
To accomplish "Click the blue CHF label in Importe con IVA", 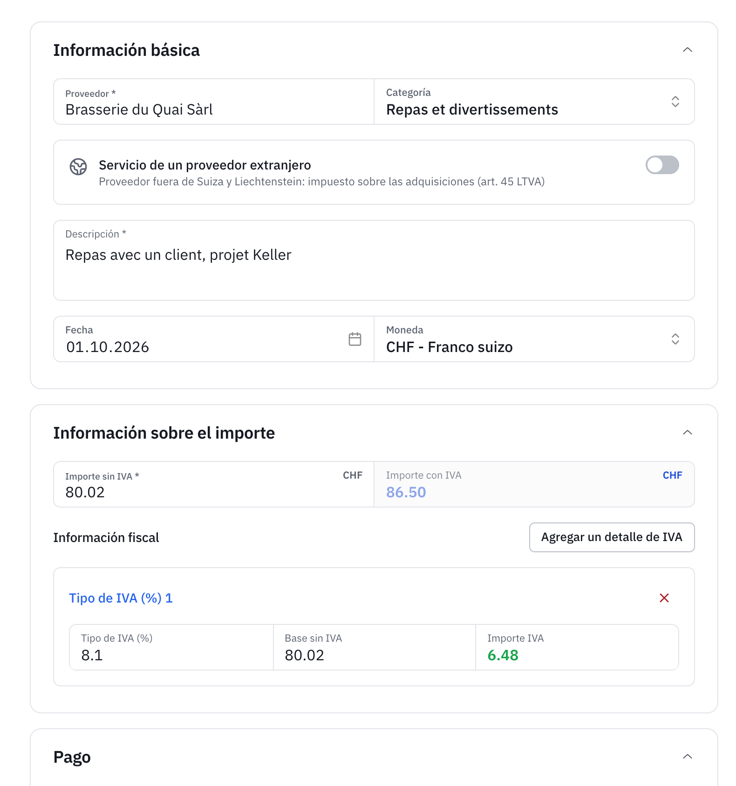I will [x=672, y=475].
